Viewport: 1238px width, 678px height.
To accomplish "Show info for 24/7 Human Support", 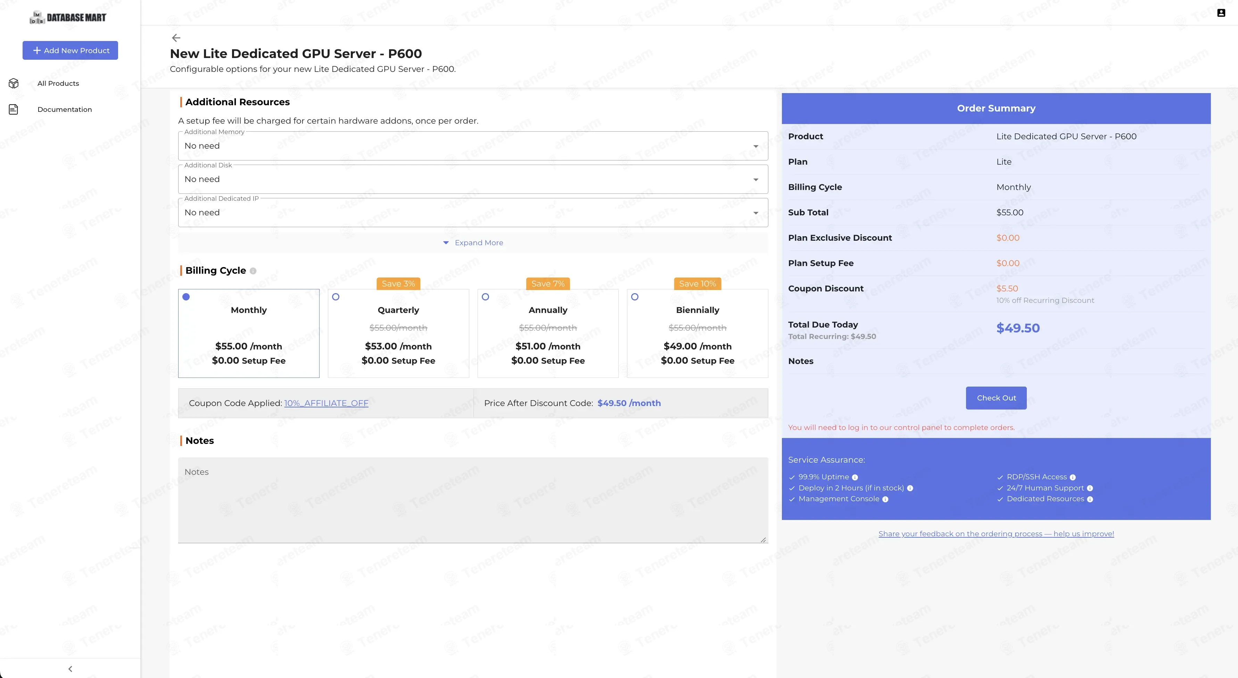I will (x=1090, y=488).
